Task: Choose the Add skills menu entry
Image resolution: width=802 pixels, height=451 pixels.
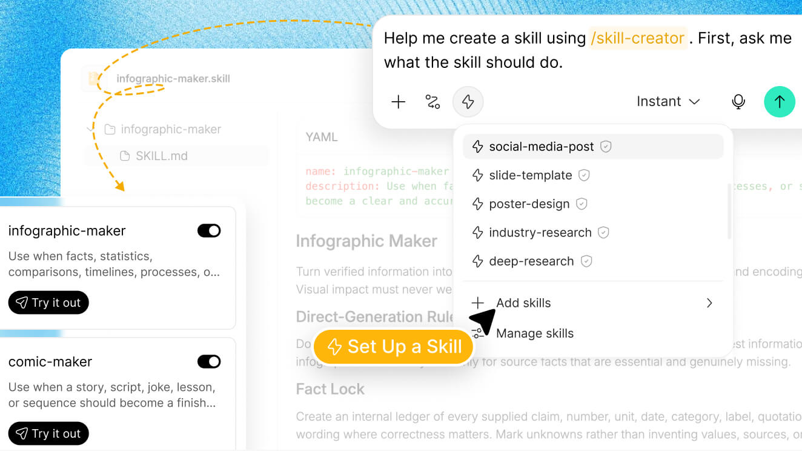Action: point(593,303)
